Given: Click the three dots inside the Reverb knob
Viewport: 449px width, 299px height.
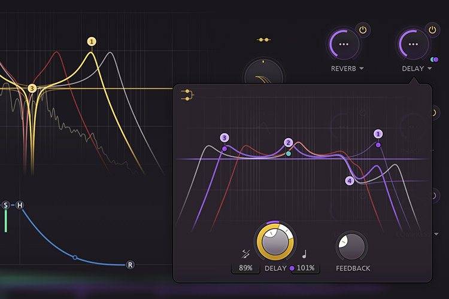Looking at the screenshot, I should 344,44.
